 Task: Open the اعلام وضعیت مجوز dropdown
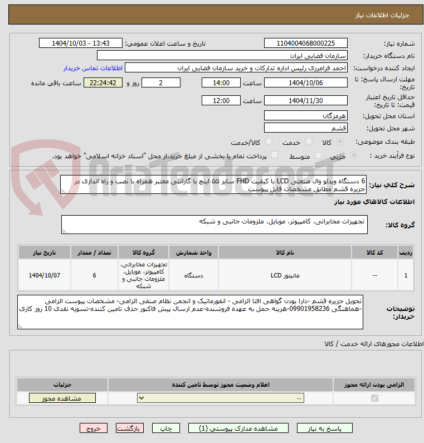click(x=221, y=398)
